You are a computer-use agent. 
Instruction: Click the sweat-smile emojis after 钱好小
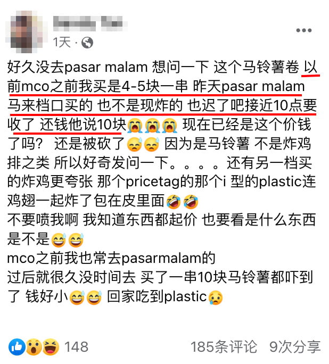pos(85,297)
